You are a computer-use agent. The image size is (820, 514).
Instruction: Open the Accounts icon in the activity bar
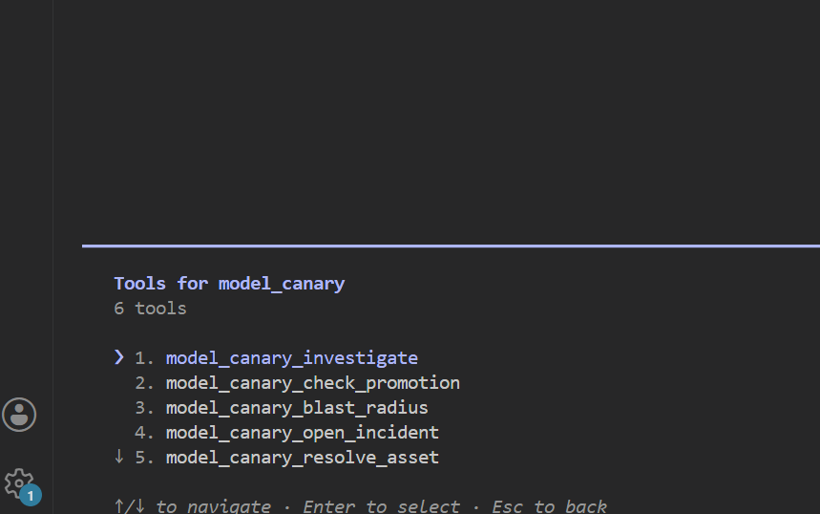coord(19,415)
